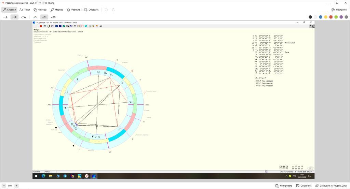Select the Стрелки (Arrows) tool
Image resolution: width=350 pixels, height=189 pixels.
[x=9, y=10]
